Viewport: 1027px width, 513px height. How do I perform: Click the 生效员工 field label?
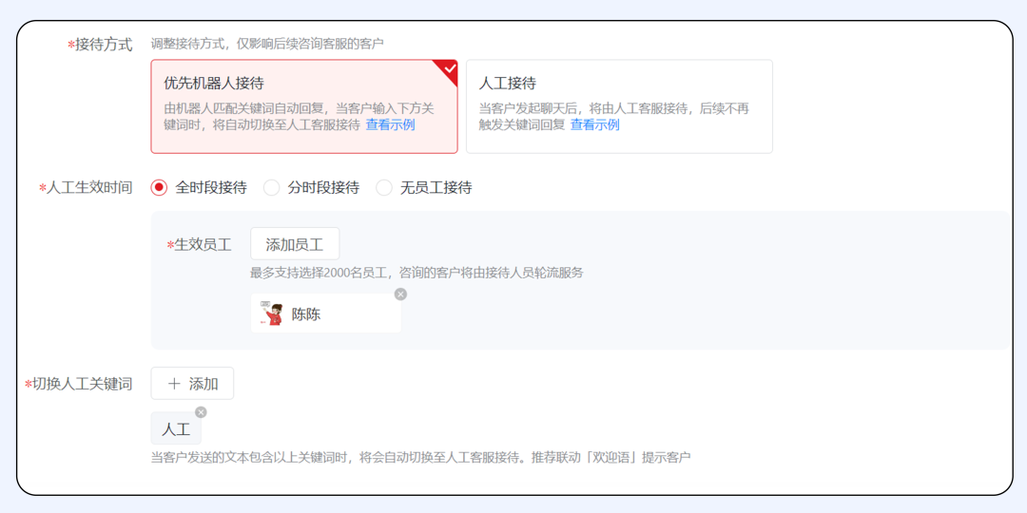pos(203,244)
